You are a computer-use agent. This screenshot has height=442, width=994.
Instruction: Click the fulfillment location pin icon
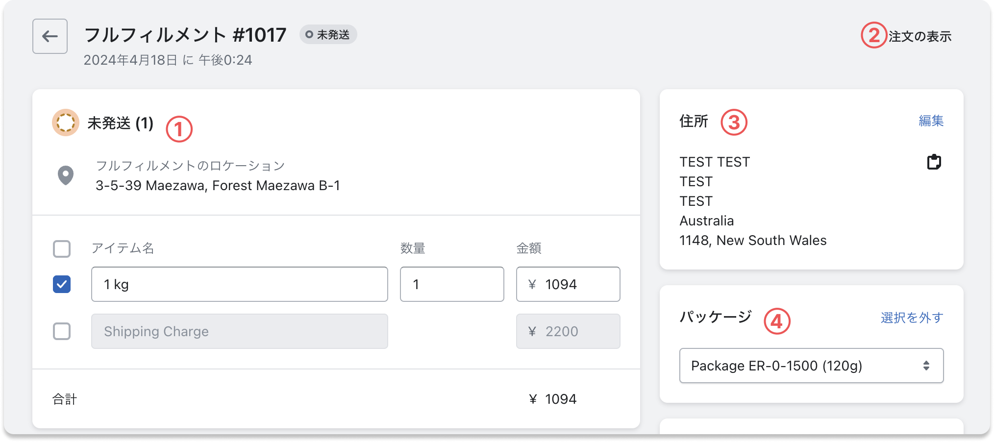66,175
